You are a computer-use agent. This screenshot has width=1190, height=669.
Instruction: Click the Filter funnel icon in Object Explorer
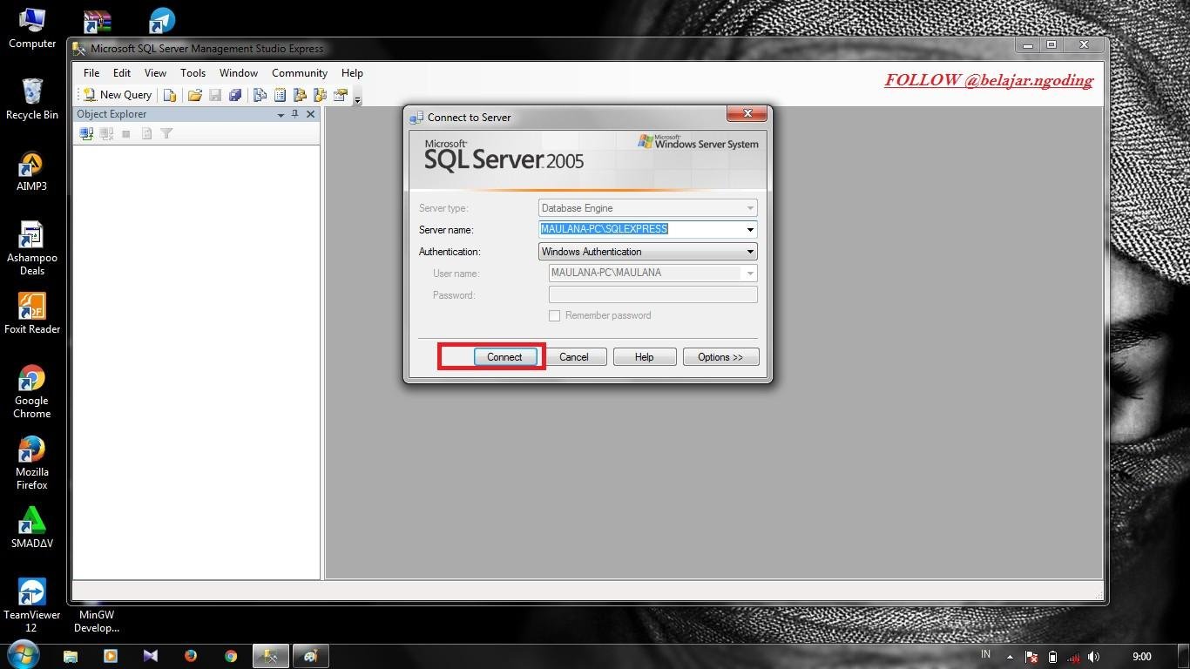[166, 133]
